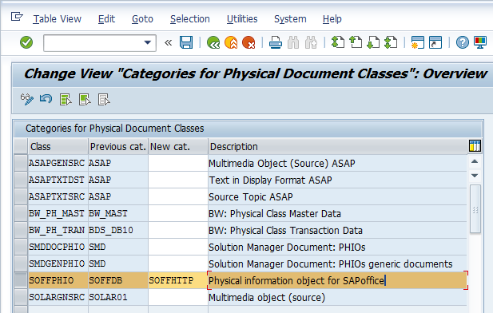
Task: Select row BW_PH_TRAN via row selector
Action: click(x=21, y=230)
